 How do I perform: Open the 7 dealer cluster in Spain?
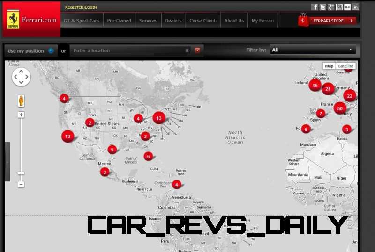(x=321, y=114)
